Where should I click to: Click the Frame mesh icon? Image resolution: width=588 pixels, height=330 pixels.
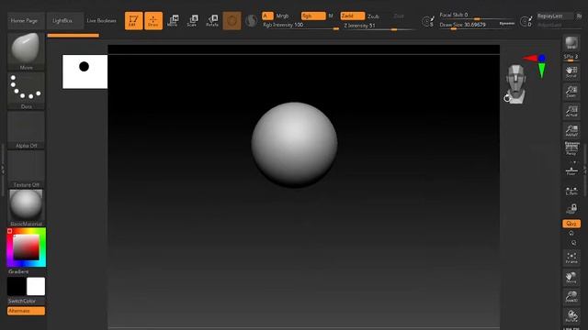(571, 258)
